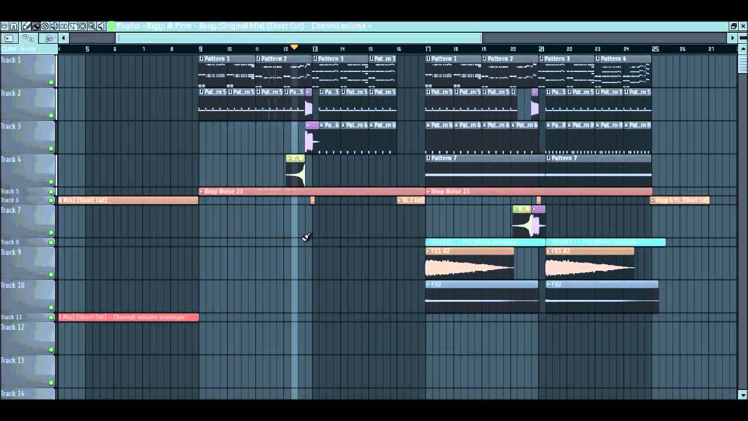Click the Playlist title text
The image size is (748, 421).
(244, 26)
